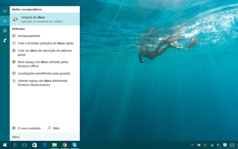This screenshot has width=238, height=149.
Task: Click the search box containing 'disco'
Action: pos(44,137)
